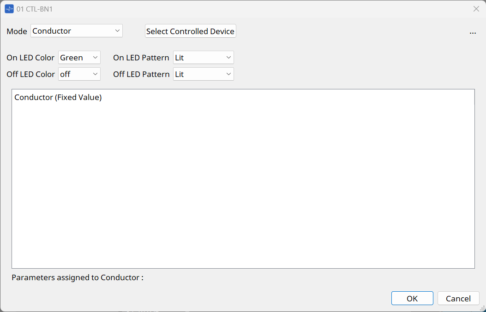The height and width of the screenshot is (312, 486).
Task: Click the app icon in the title bar
Action: point(9,9)
